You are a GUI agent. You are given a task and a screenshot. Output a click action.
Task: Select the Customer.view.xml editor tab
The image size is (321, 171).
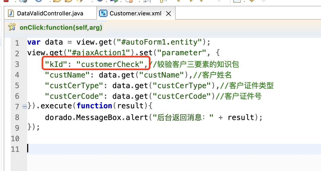point(135,13)
